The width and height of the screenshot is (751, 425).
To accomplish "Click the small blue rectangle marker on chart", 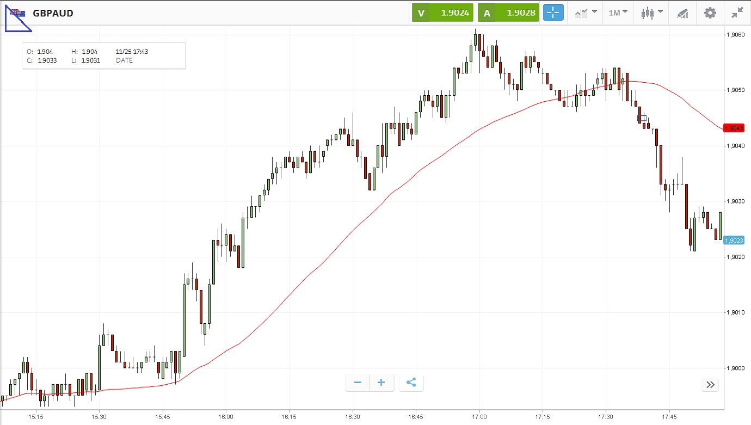I will tap(642, 118).
